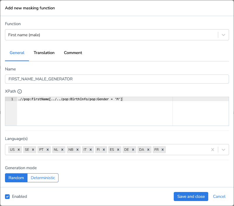Switch to the Comment tab
234x206 pixels.
73,53
